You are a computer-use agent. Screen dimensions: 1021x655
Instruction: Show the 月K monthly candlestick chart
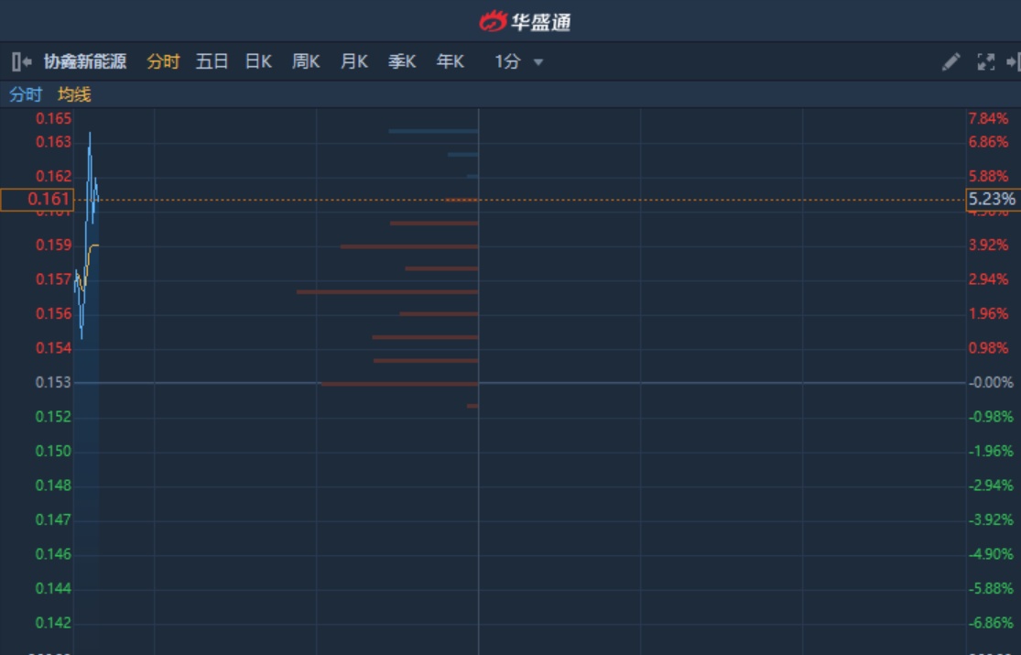[x=353, y=61]
